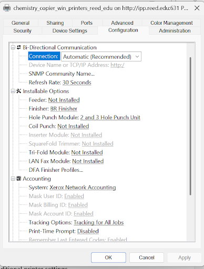Click the Bi-Directional Communication arrows icon
Image resolution: width=204 pixels, height=269 pixels.
[19, 47]
